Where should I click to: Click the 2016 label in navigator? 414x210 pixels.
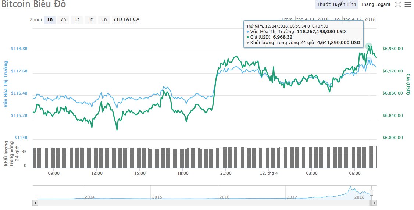pos(224,197)
